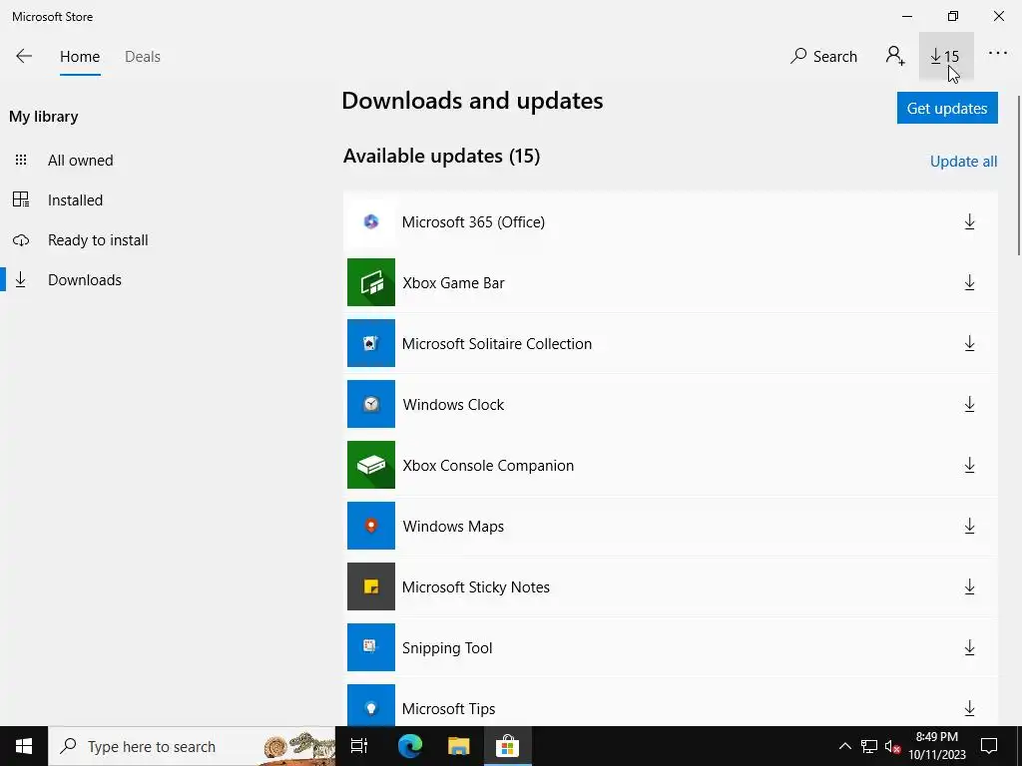Viewport: 1022px width, 766px height.
Task: Download the Snipping Tool update
Action: pos(969,648)
